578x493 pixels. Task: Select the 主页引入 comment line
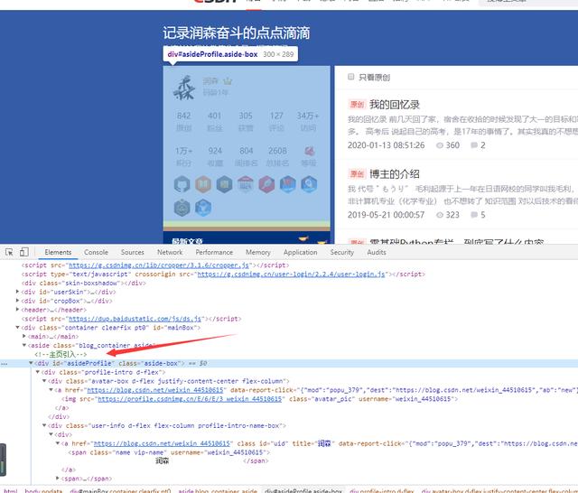(61, 354)
